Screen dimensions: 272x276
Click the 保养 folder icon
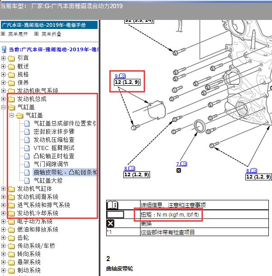[x=11, y=83]
